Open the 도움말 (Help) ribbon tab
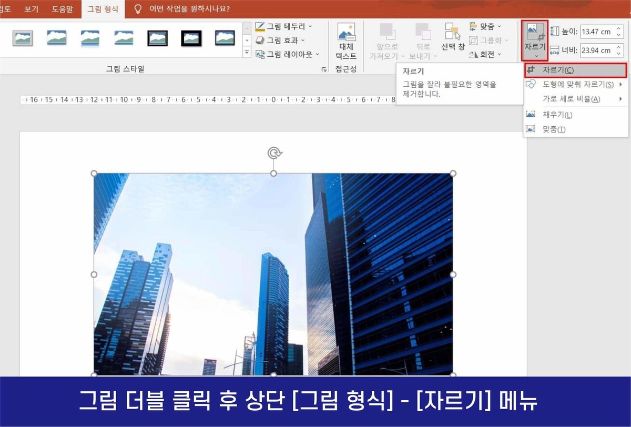The height and width of the screenshot is (427, 631). (63, 8)
